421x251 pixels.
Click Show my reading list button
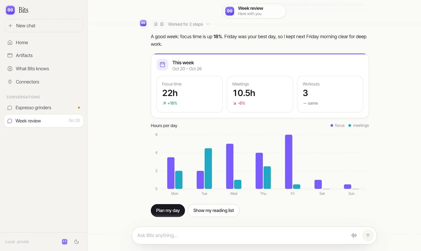point(213,211)
